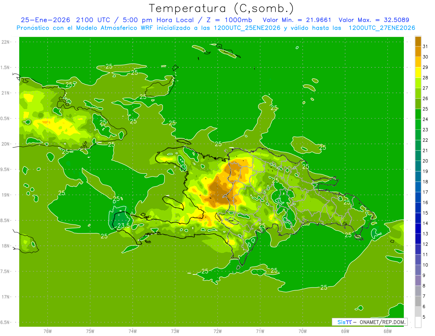
Task: Click the '69W' longitude axis label
Action: click(x=345, y=331)
